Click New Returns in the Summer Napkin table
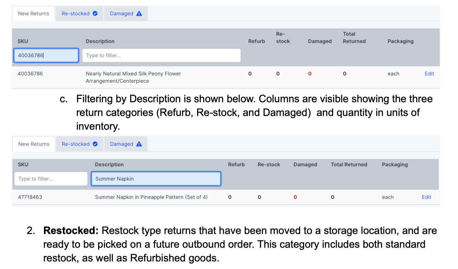Viewport: 458px width, 269px height. tap(33, 144)
